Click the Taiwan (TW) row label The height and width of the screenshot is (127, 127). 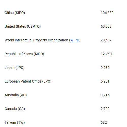15,122
